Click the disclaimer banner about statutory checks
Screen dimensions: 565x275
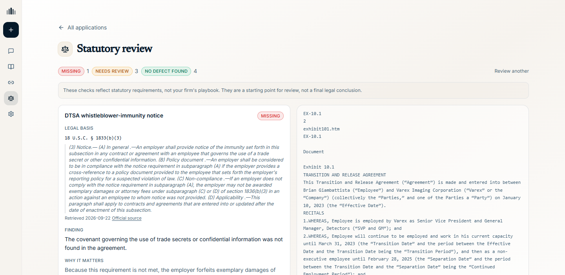pyautogui.click(x=293, y=90)
